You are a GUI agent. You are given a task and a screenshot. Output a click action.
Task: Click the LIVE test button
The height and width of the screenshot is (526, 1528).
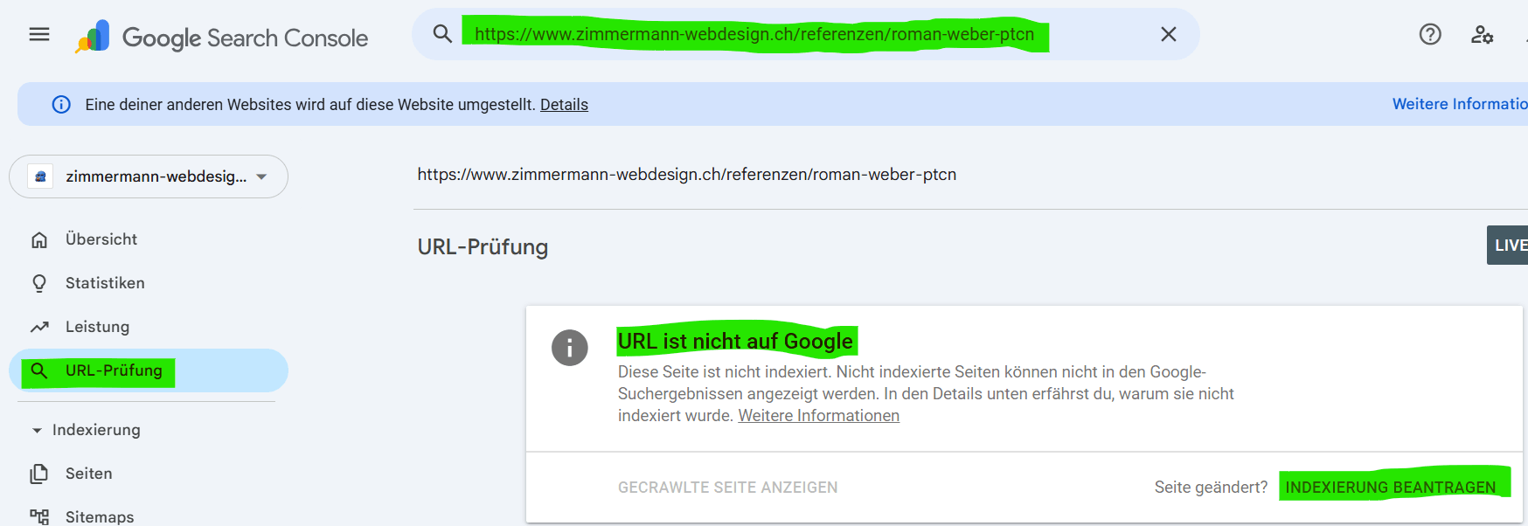tap(1509, 246)
